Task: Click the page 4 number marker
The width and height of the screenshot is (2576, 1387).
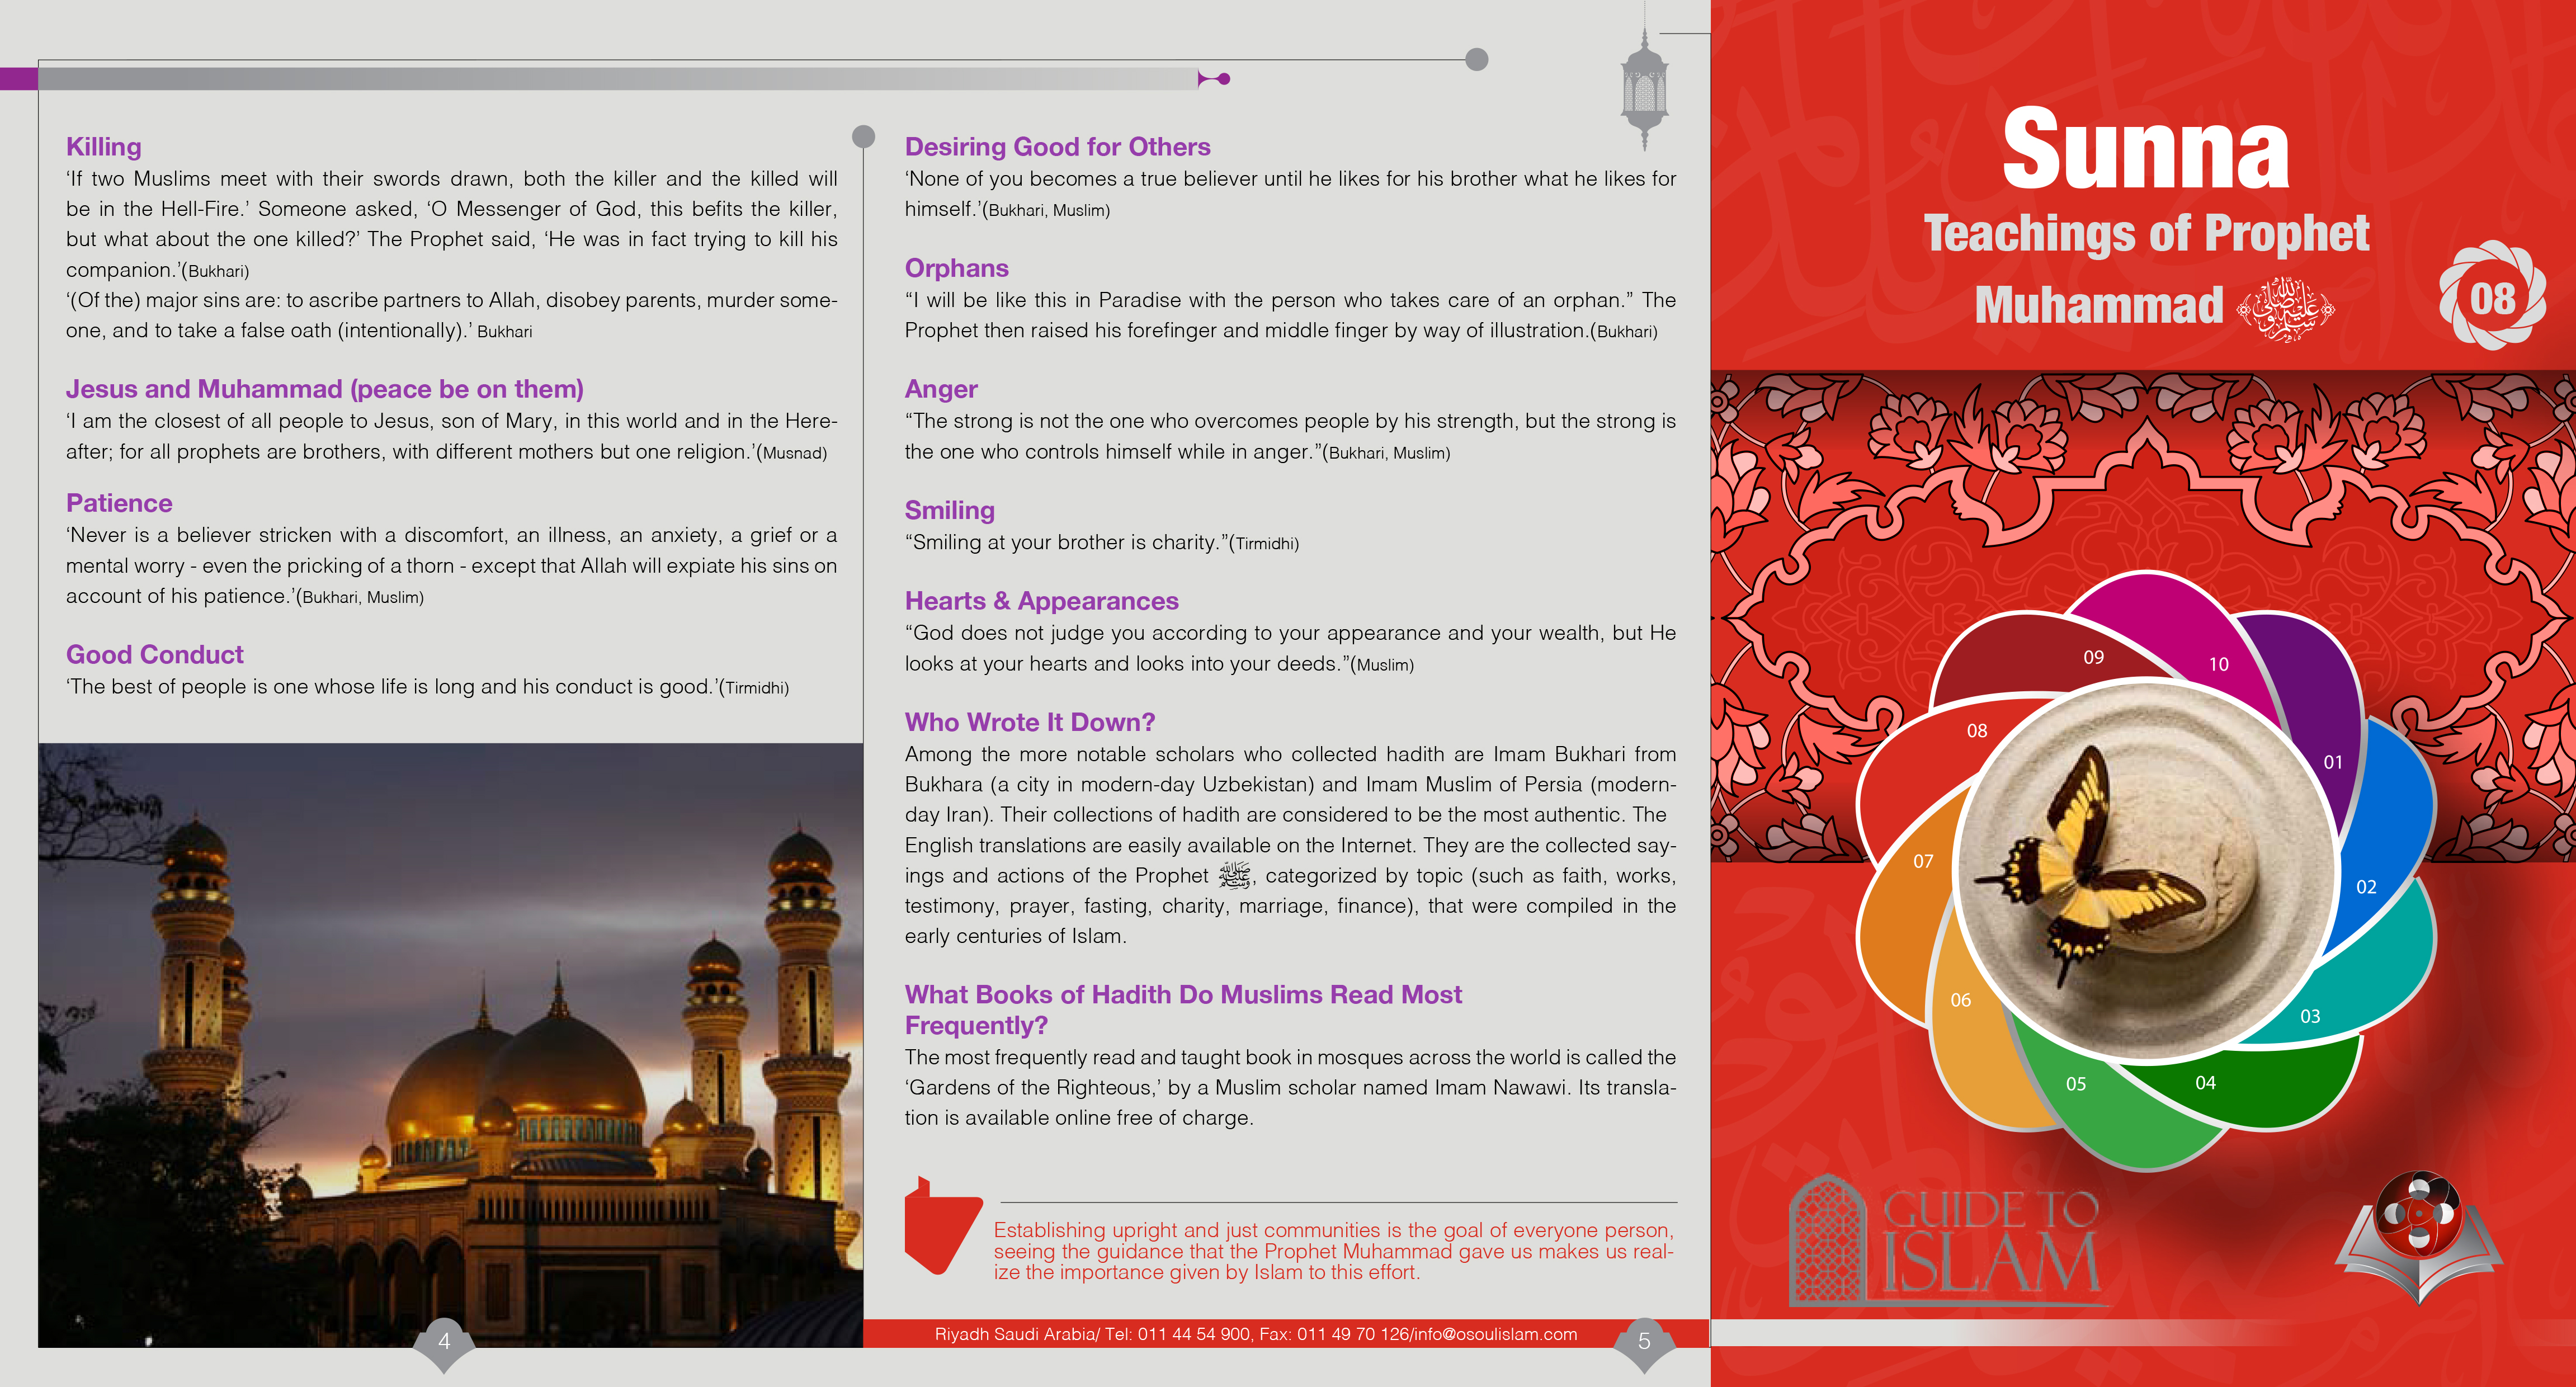Action: click(x=444, y=1341)
